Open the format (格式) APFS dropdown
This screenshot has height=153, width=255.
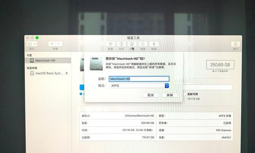[139, 86]
